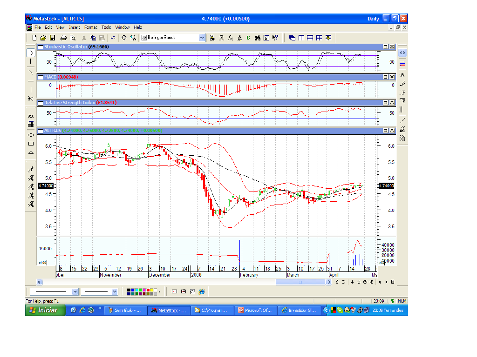This screenshot has height=357, width=477.
Task: Click the Help pointer question-mark icon
Action: [x=275, y=38]
